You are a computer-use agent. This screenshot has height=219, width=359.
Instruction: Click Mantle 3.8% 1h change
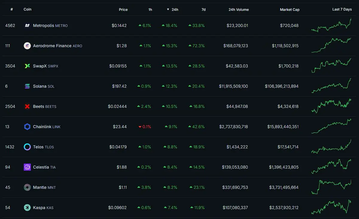(x=144, y=187)
